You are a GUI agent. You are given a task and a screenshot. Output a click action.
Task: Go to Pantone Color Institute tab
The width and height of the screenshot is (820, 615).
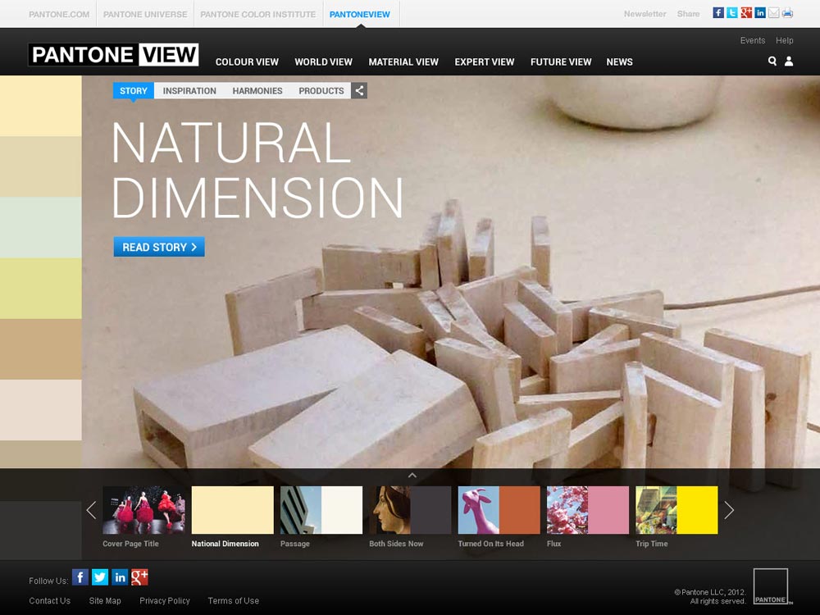[x=257, y=14]
